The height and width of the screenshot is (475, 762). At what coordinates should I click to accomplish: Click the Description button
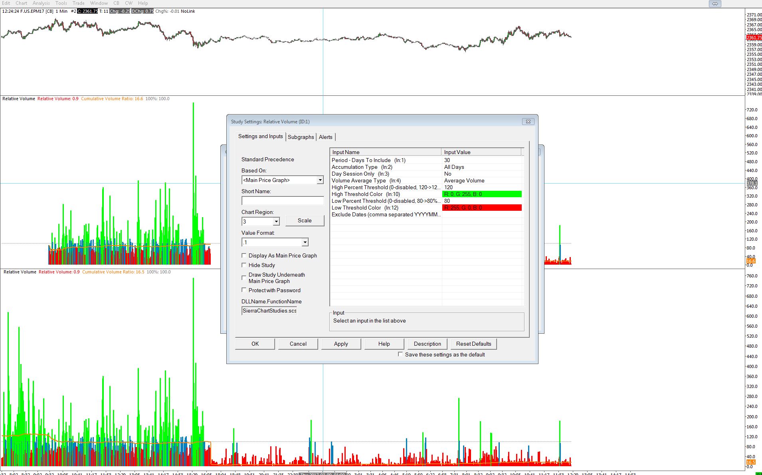point(428,344)
